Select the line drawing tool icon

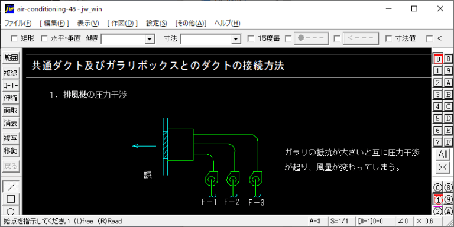click(x=11, y=187)
